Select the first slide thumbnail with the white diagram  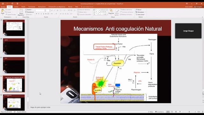(14, 28)
